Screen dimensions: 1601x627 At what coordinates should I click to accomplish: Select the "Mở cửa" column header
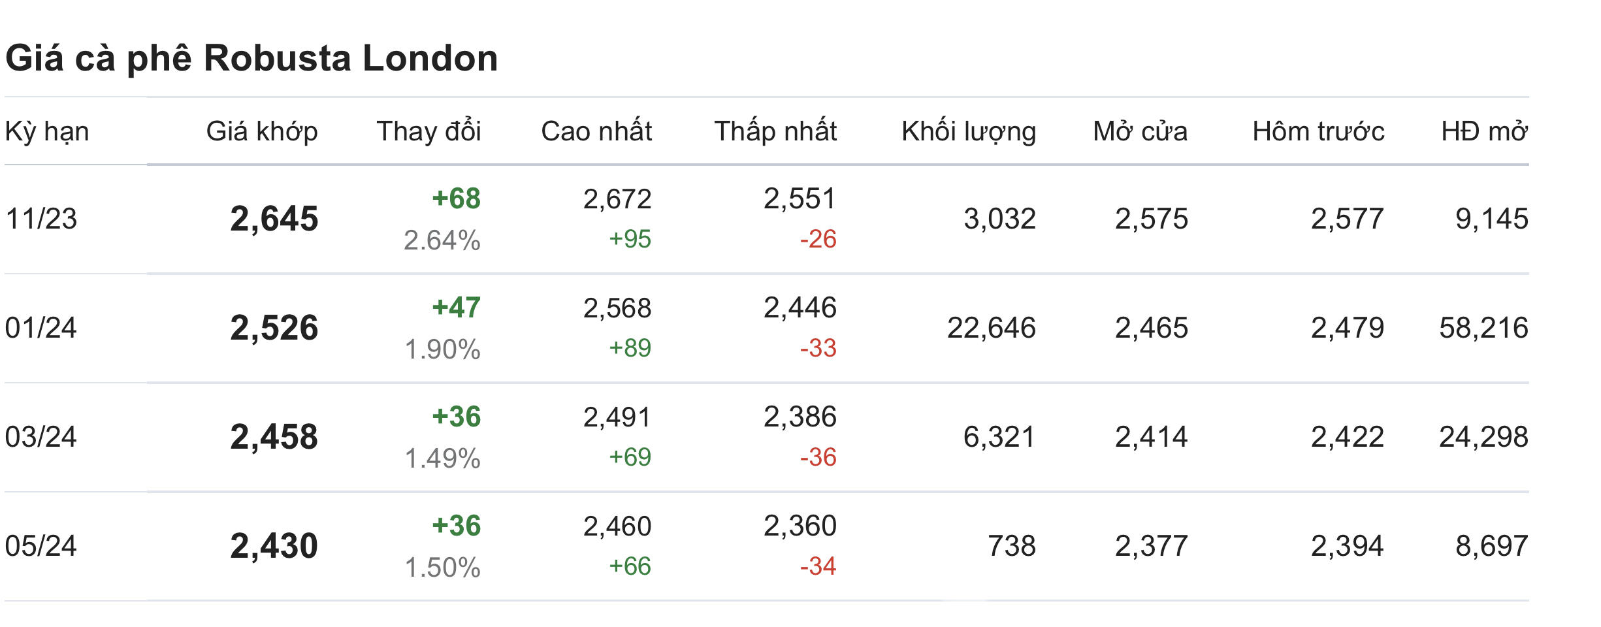coord(1140,131)
